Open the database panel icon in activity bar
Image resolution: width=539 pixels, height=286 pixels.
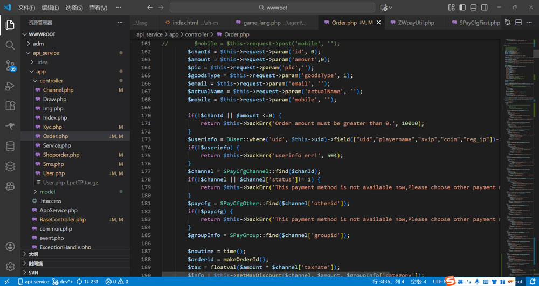click(x=10, y=147)
